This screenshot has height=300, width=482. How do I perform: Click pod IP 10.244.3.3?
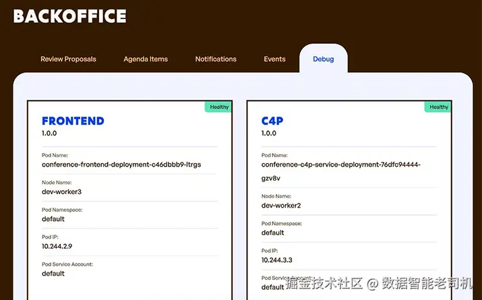tap(276, 260)
